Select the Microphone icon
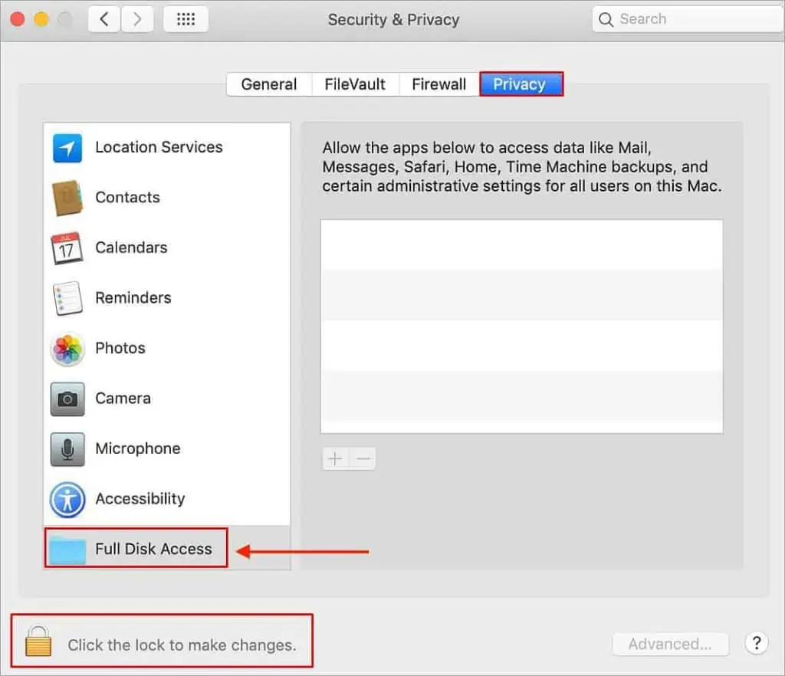Viewport: 785px width, 676px height. click(x=67, y=449)
